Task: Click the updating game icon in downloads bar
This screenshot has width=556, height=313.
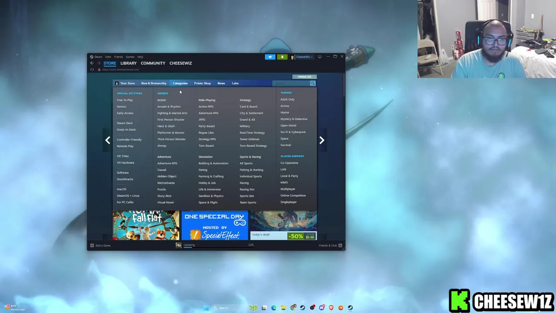Action: point(179,246)
